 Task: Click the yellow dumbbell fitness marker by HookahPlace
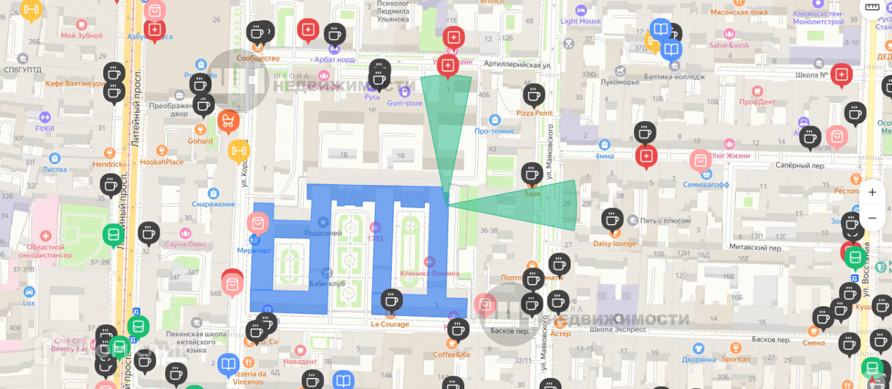(x=239, y=150)
